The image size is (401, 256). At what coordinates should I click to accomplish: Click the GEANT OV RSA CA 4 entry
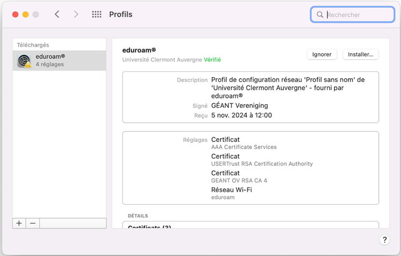(x=239, y=180)
